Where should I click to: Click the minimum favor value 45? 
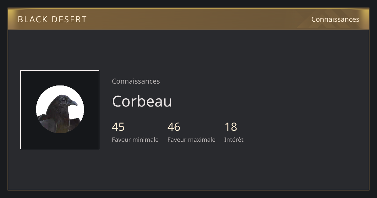point(118,127)
